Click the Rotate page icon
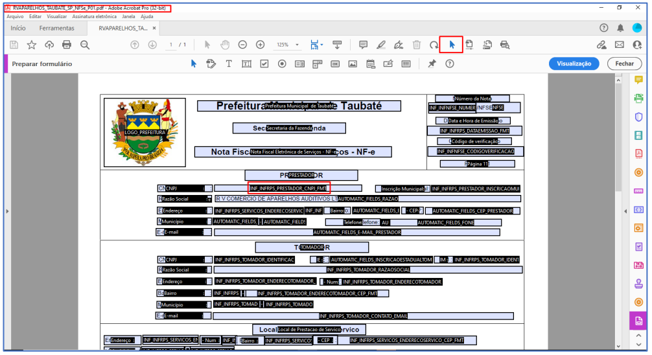 [434, 45]
